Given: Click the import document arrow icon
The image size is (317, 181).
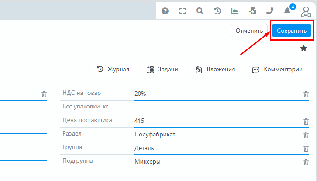Looking at the screenshot, I should pyautogui.click(x=252, y=11).
